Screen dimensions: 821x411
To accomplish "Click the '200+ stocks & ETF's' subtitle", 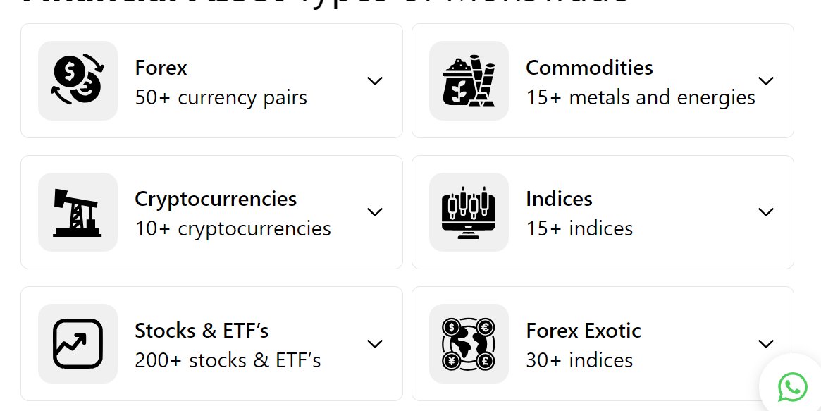I will coord(228,360).
